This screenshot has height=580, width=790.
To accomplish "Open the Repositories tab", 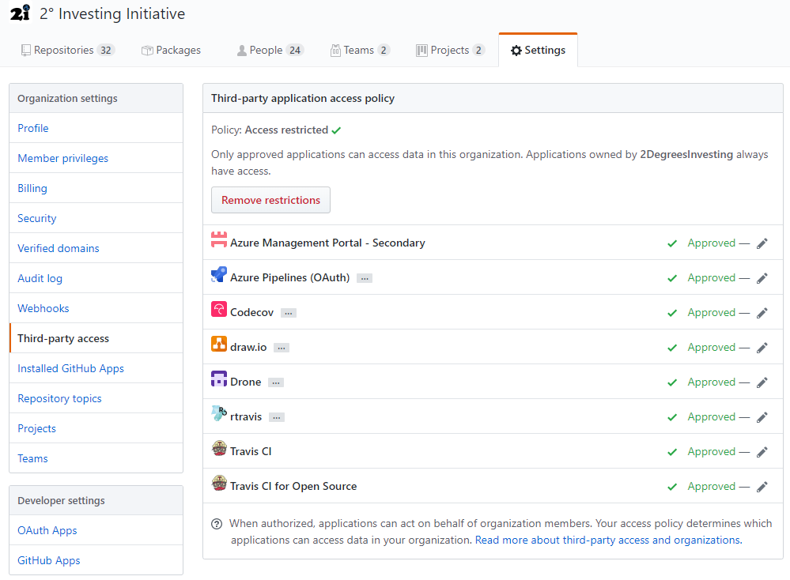I will [68, 51].
